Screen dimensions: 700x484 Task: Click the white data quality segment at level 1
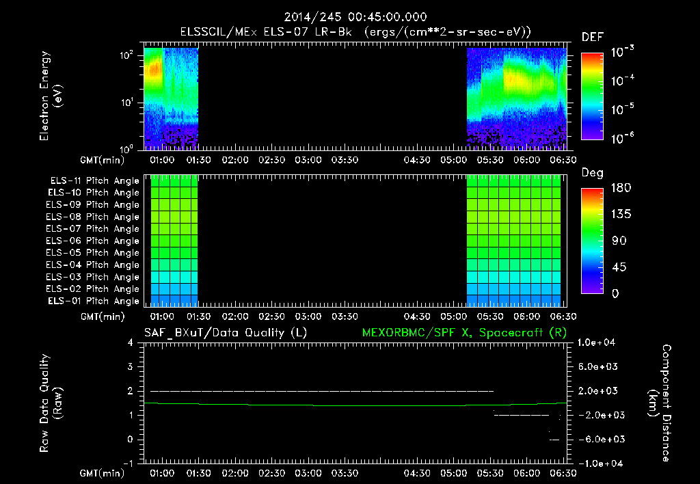(x=522, y=415)
